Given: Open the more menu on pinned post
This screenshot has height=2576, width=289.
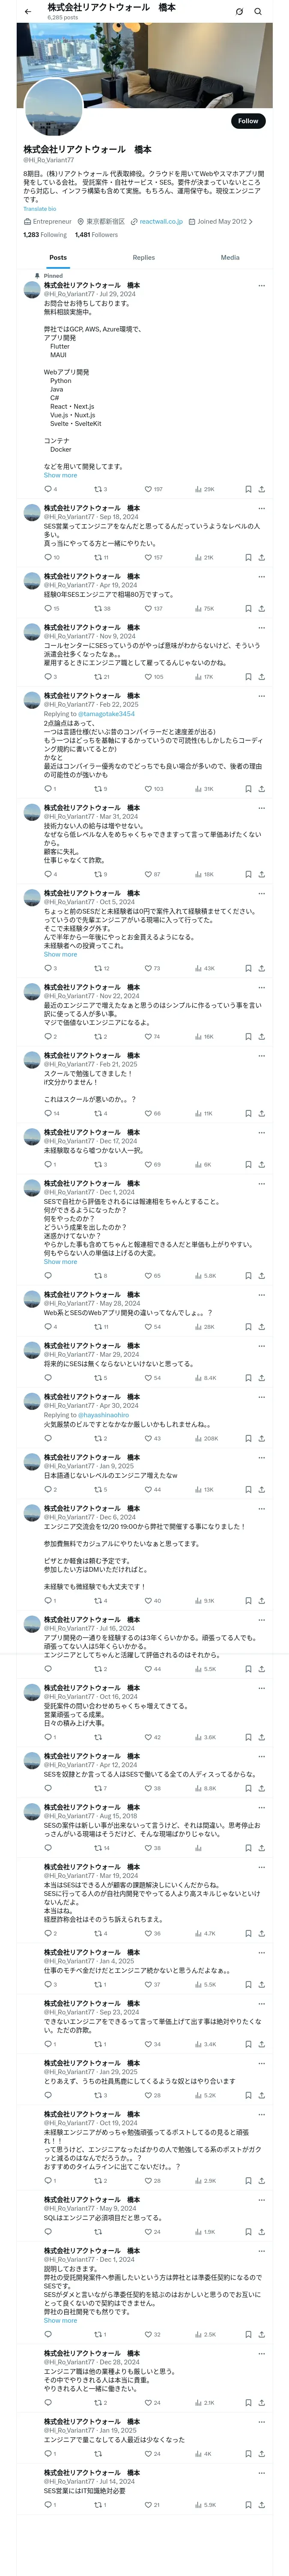Looking at the screenshot, I should (261, 285).
